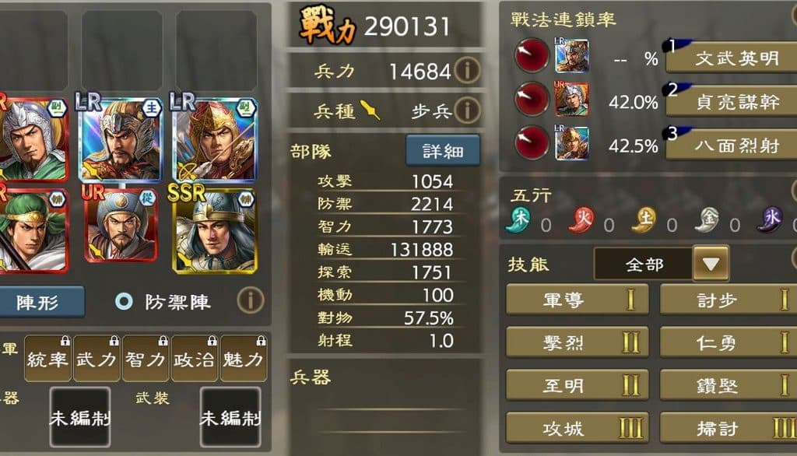
Task: Select the SSR officer portrait card
Action: (x=214, y=231)
